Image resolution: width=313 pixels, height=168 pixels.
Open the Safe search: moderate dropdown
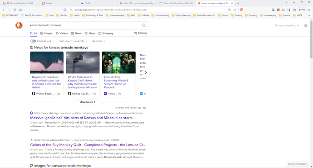73,41
